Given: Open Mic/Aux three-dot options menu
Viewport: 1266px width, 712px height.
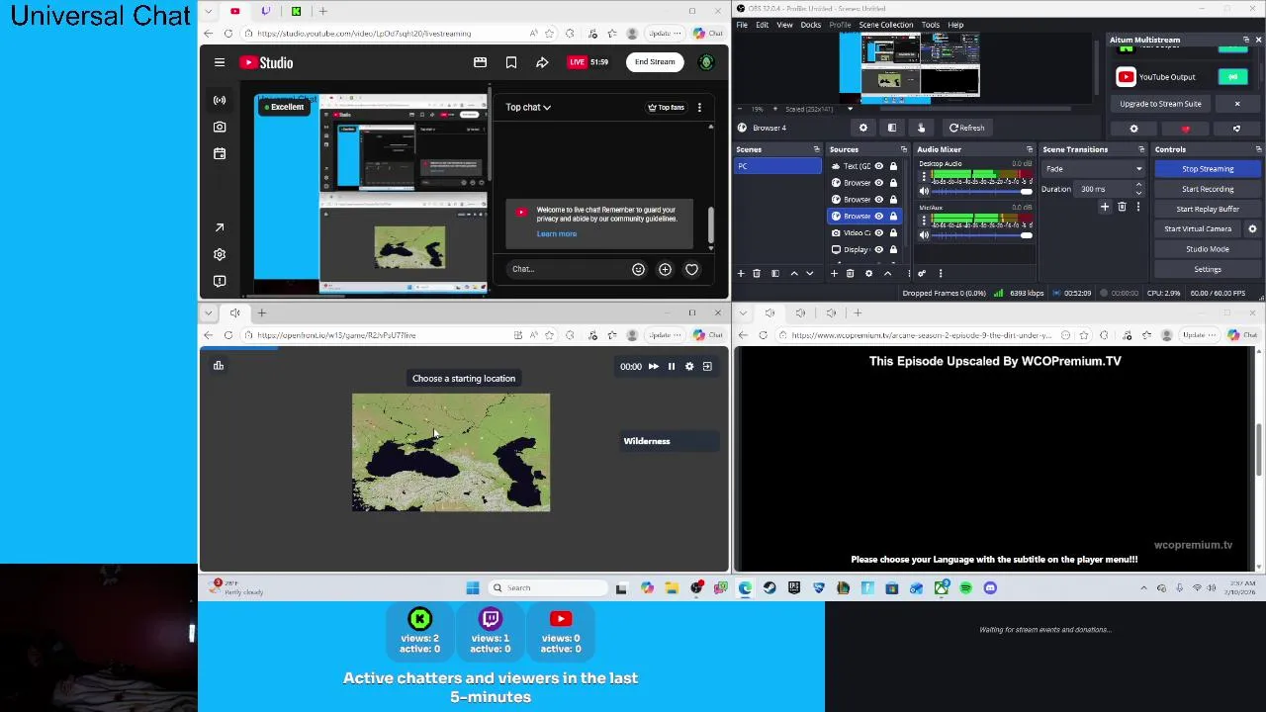Looking at the screenshot, I should 924,221.
